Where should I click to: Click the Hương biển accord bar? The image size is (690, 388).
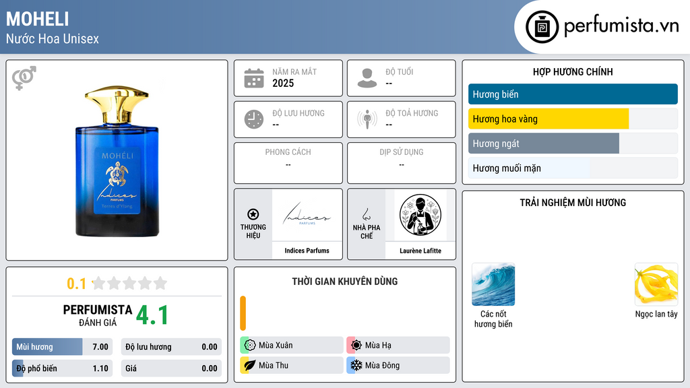(573, 94)
